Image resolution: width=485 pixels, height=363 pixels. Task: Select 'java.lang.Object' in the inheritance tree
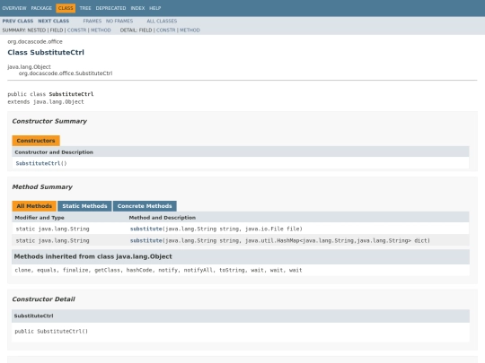tap(29, 66)
